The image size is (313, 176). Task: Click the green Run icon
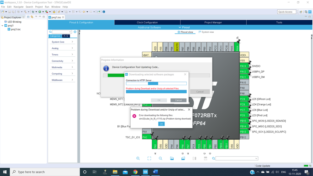[40, 12]
